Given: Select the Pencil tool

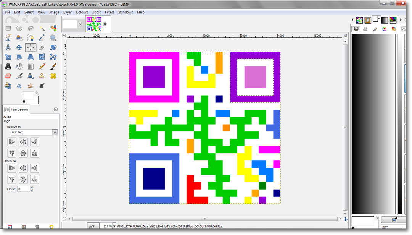Looking at the screenshot, I should click(x=42, y=66).
